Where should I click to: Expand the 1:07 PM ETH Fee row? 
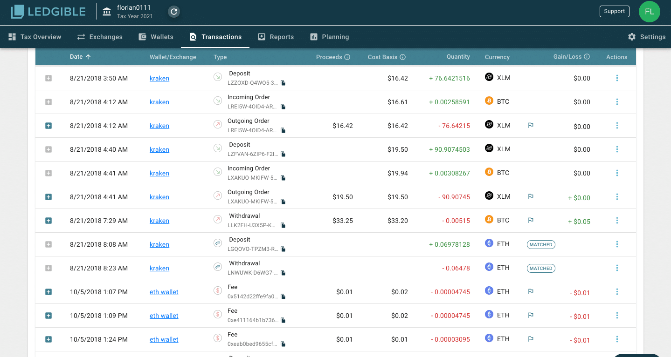tap(48, 292)
